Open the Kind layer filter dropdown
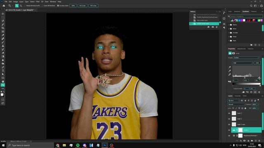This screenshot has height=148, width=264. [233, 100]
